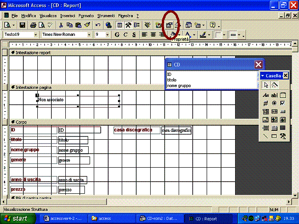The image size is (299, 224).
Task: Apply the font color A button
Action: click(188, 34)
